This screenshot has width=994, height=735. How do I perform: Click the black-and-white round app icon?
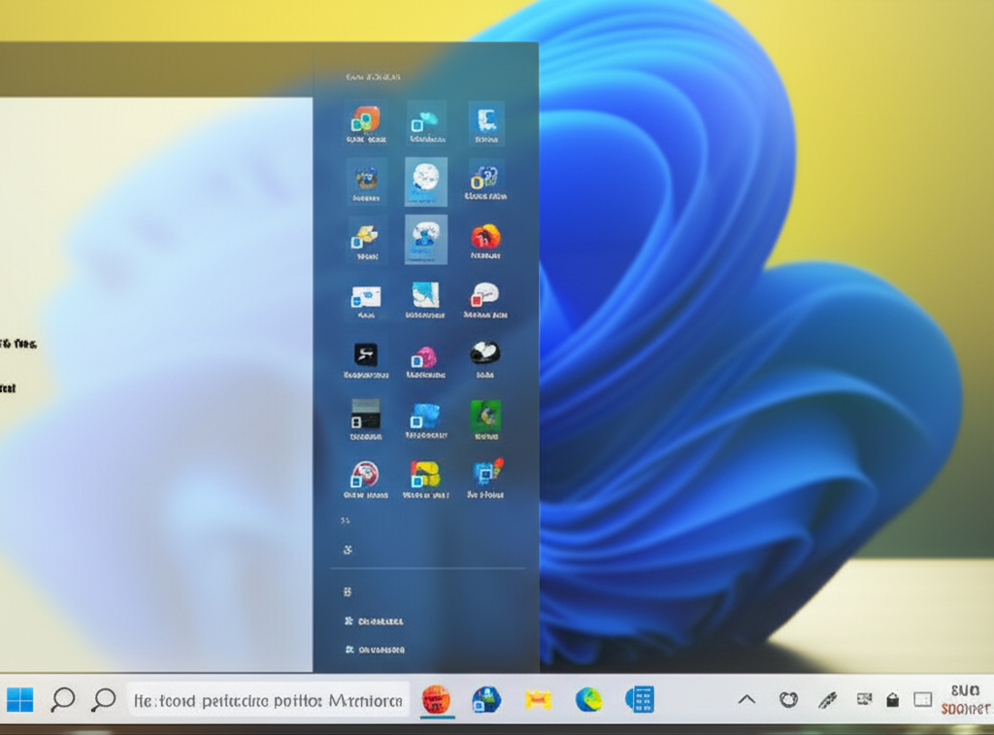click(x=485, y=352)
